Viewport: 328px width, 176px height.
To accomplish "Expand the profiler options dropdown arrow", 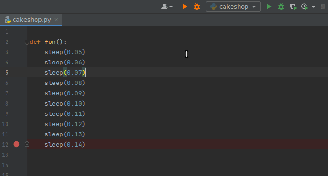I will click(313, 7).
